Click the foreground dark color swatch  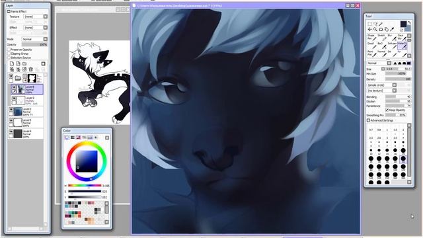(403, 24)
